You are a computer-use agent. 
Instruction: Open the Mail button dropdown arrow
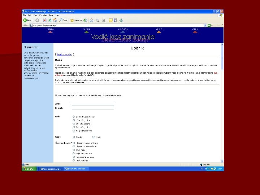click(x=94, y=20)
